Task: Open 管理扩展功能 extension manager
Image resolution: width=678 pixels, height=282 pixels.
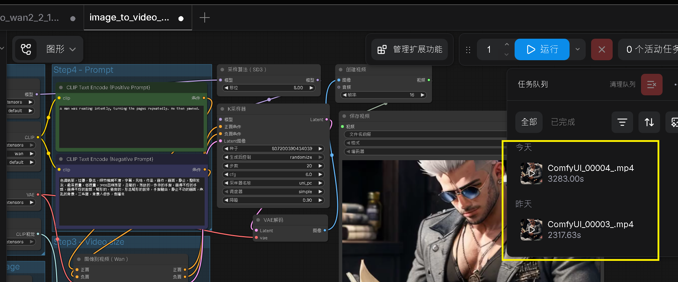Action: click(x=410, y=49)
